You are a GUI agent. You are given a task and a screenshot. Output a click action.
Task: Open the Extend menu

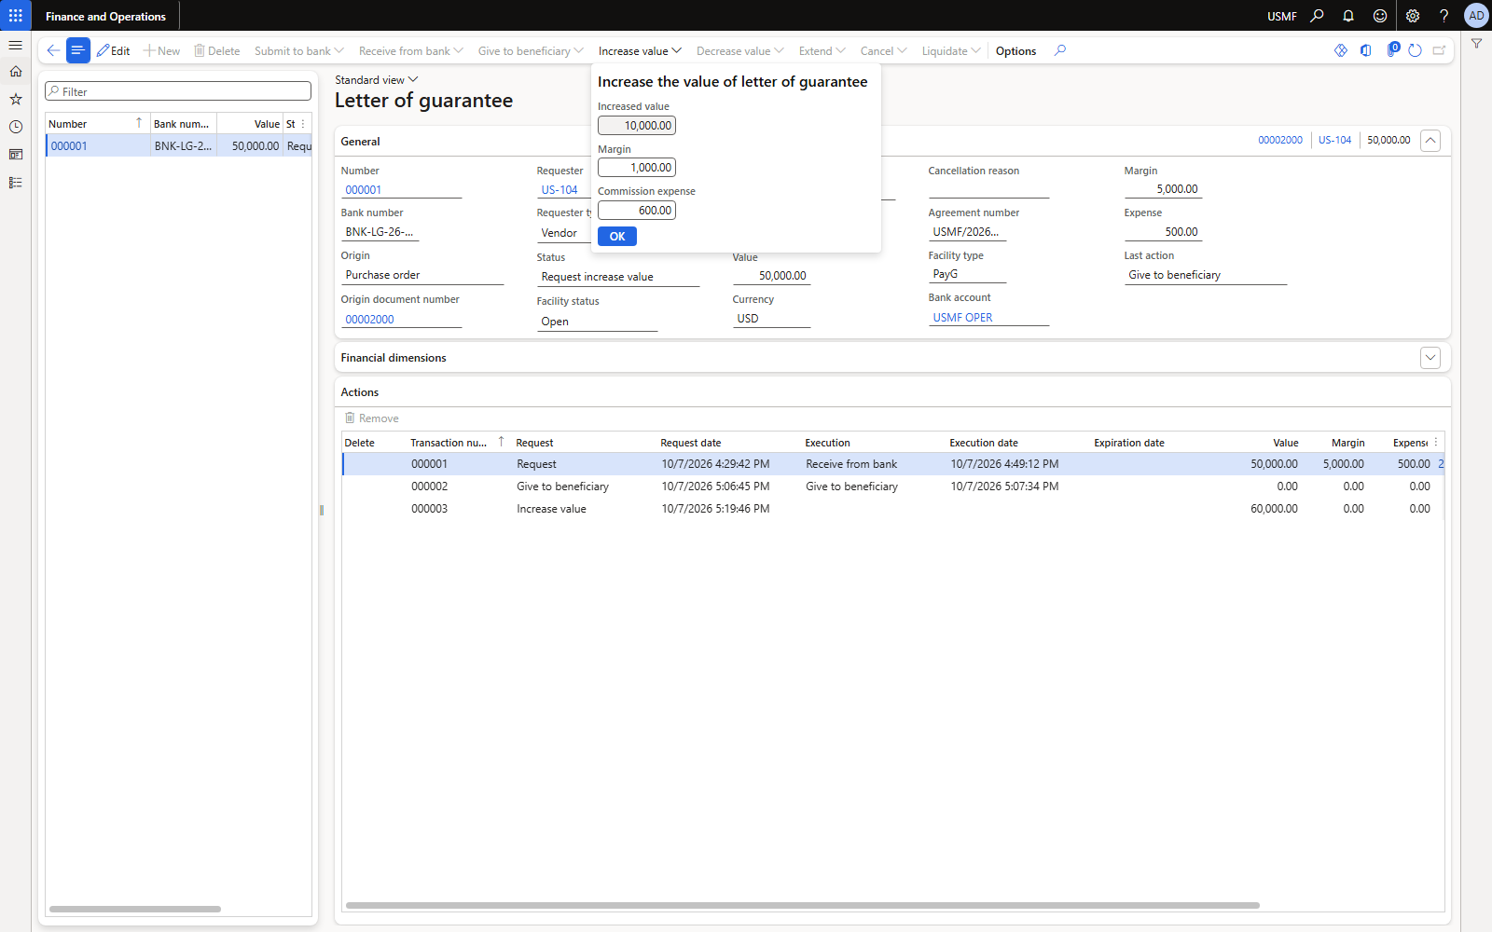(822, 51)
